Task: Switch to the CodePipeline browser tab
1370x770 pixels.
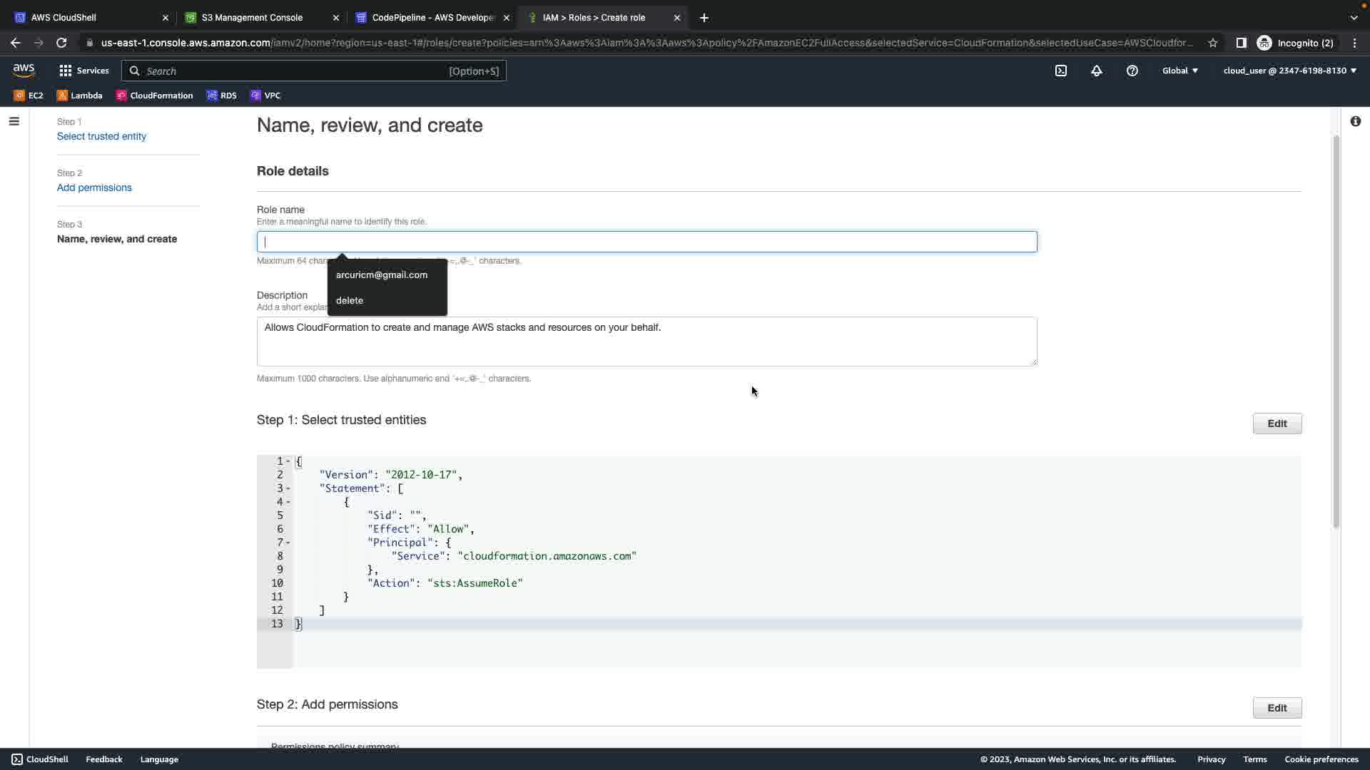Action: click(432, 18)
